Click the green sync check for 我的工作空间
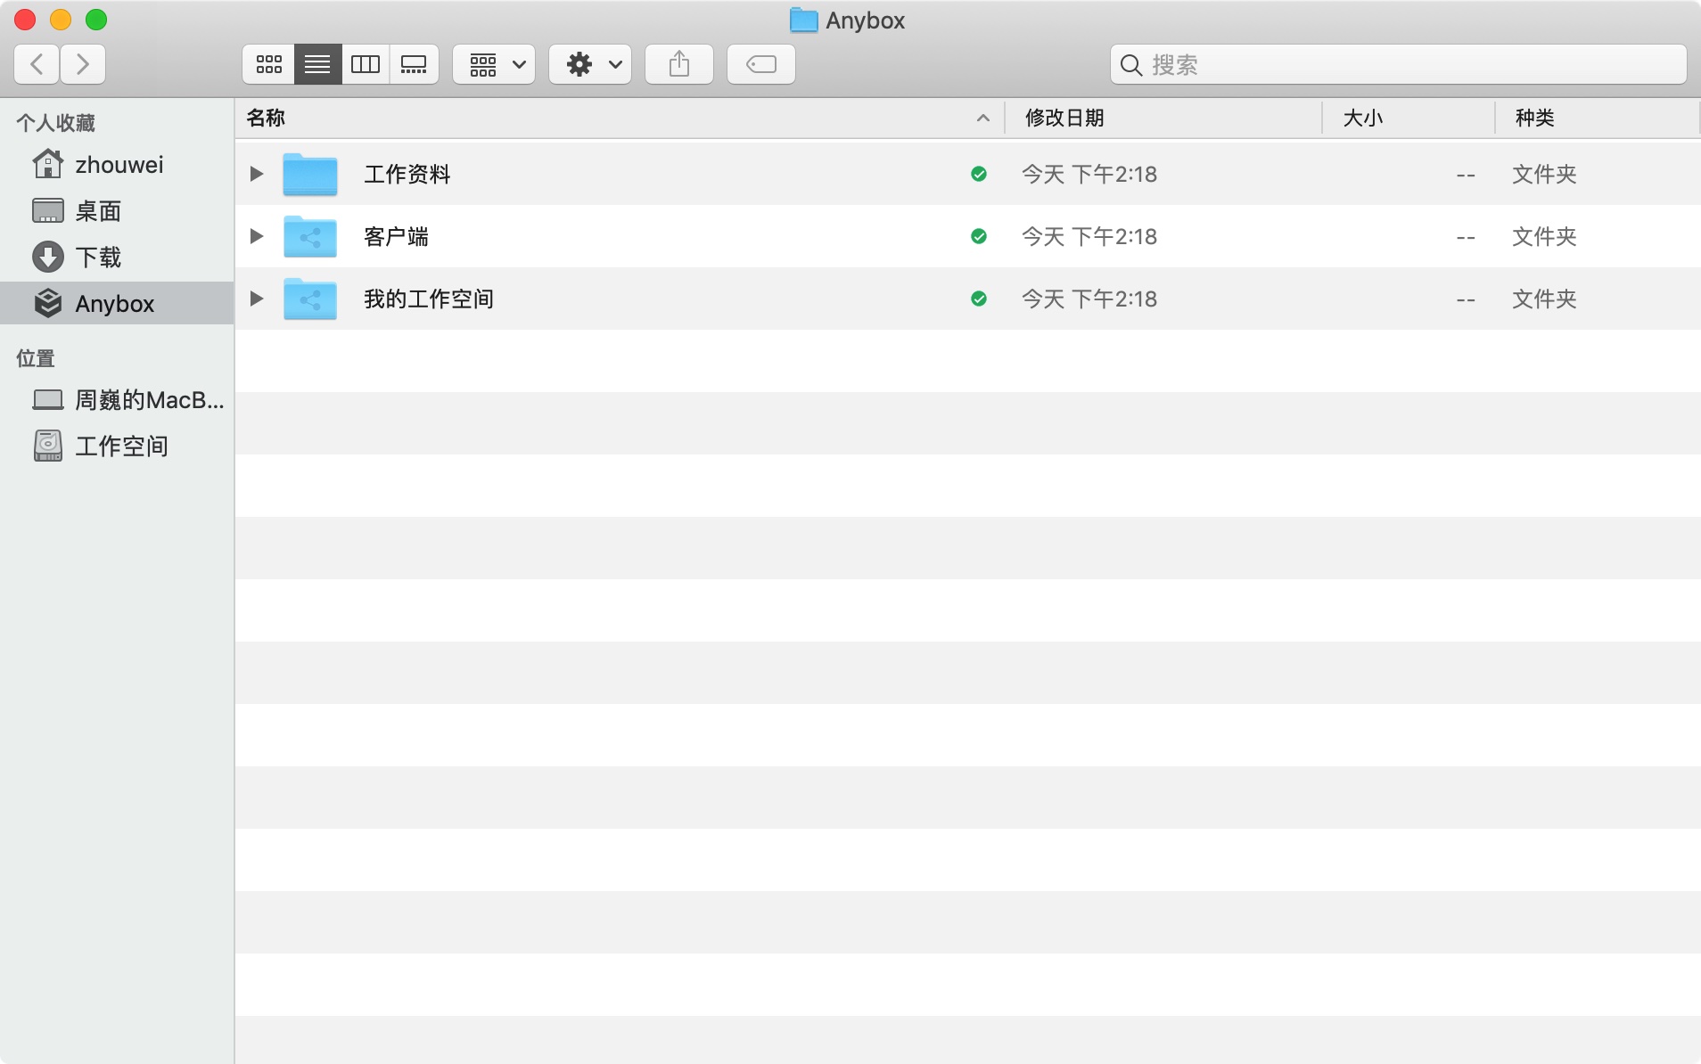1701x1064 pixels. pos(979,299)
